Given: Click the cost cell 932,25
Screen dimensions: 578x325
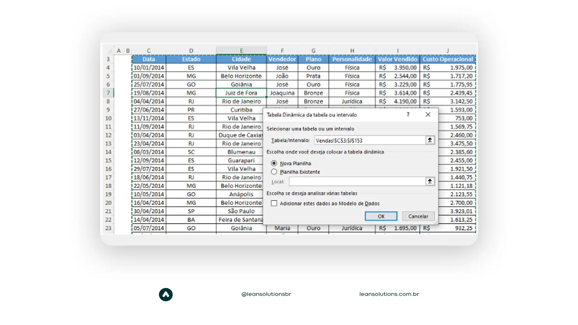Looking at the screenshot, I should pyautogui.click(x=448, y=228).
